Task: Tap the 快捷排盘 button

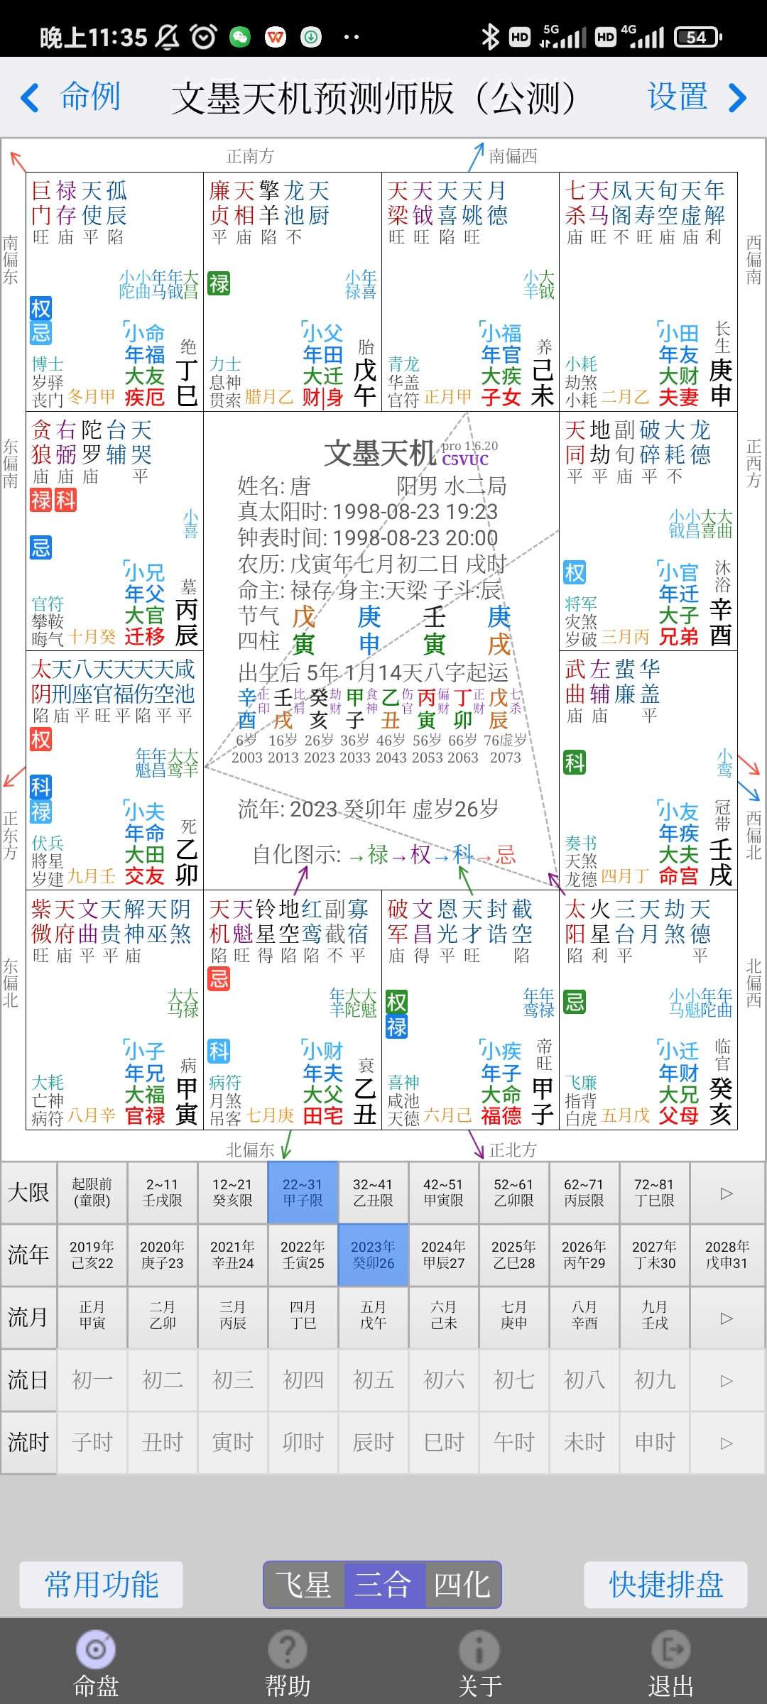Action: 666,1585
